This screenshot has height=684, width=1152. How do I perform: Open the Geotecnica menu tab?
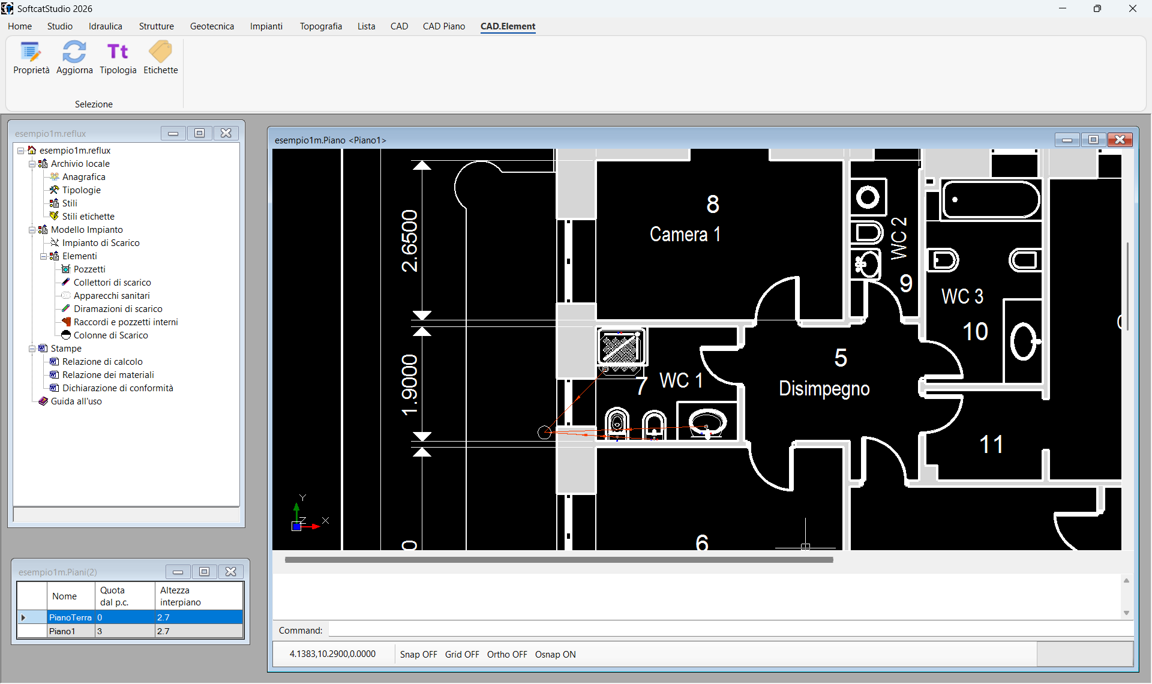tap(212, 26)
